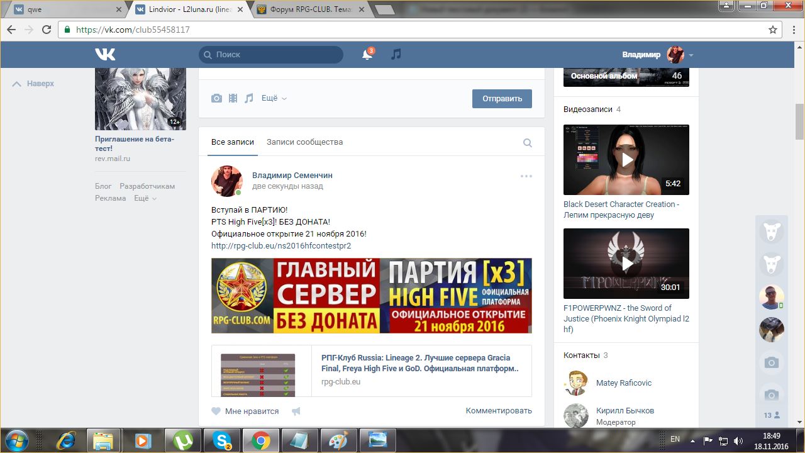Open Приглашение на бета-тест ad link
This screenshot has width=805, height=453.
[x=135, y=143]
